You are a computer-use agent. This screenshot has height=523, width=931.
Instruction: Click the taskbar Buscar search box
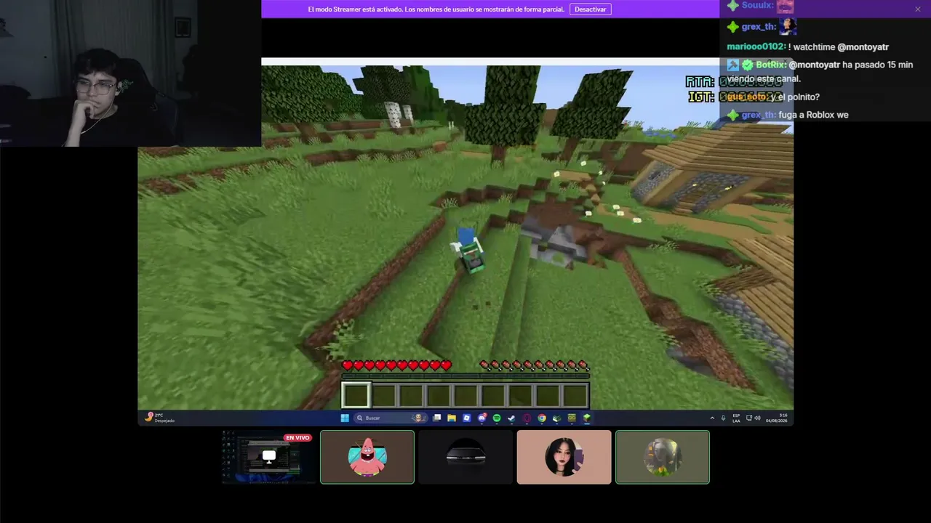click(x=391, y=418)
